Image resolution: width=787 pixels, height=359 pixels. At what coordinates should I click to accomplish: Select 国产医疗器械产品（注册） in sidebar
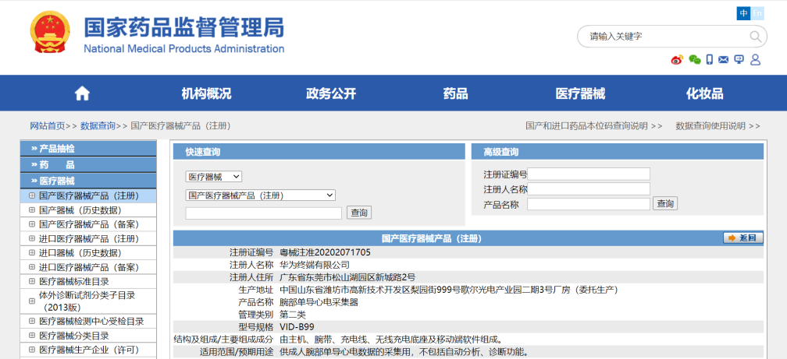pos(89,195)
